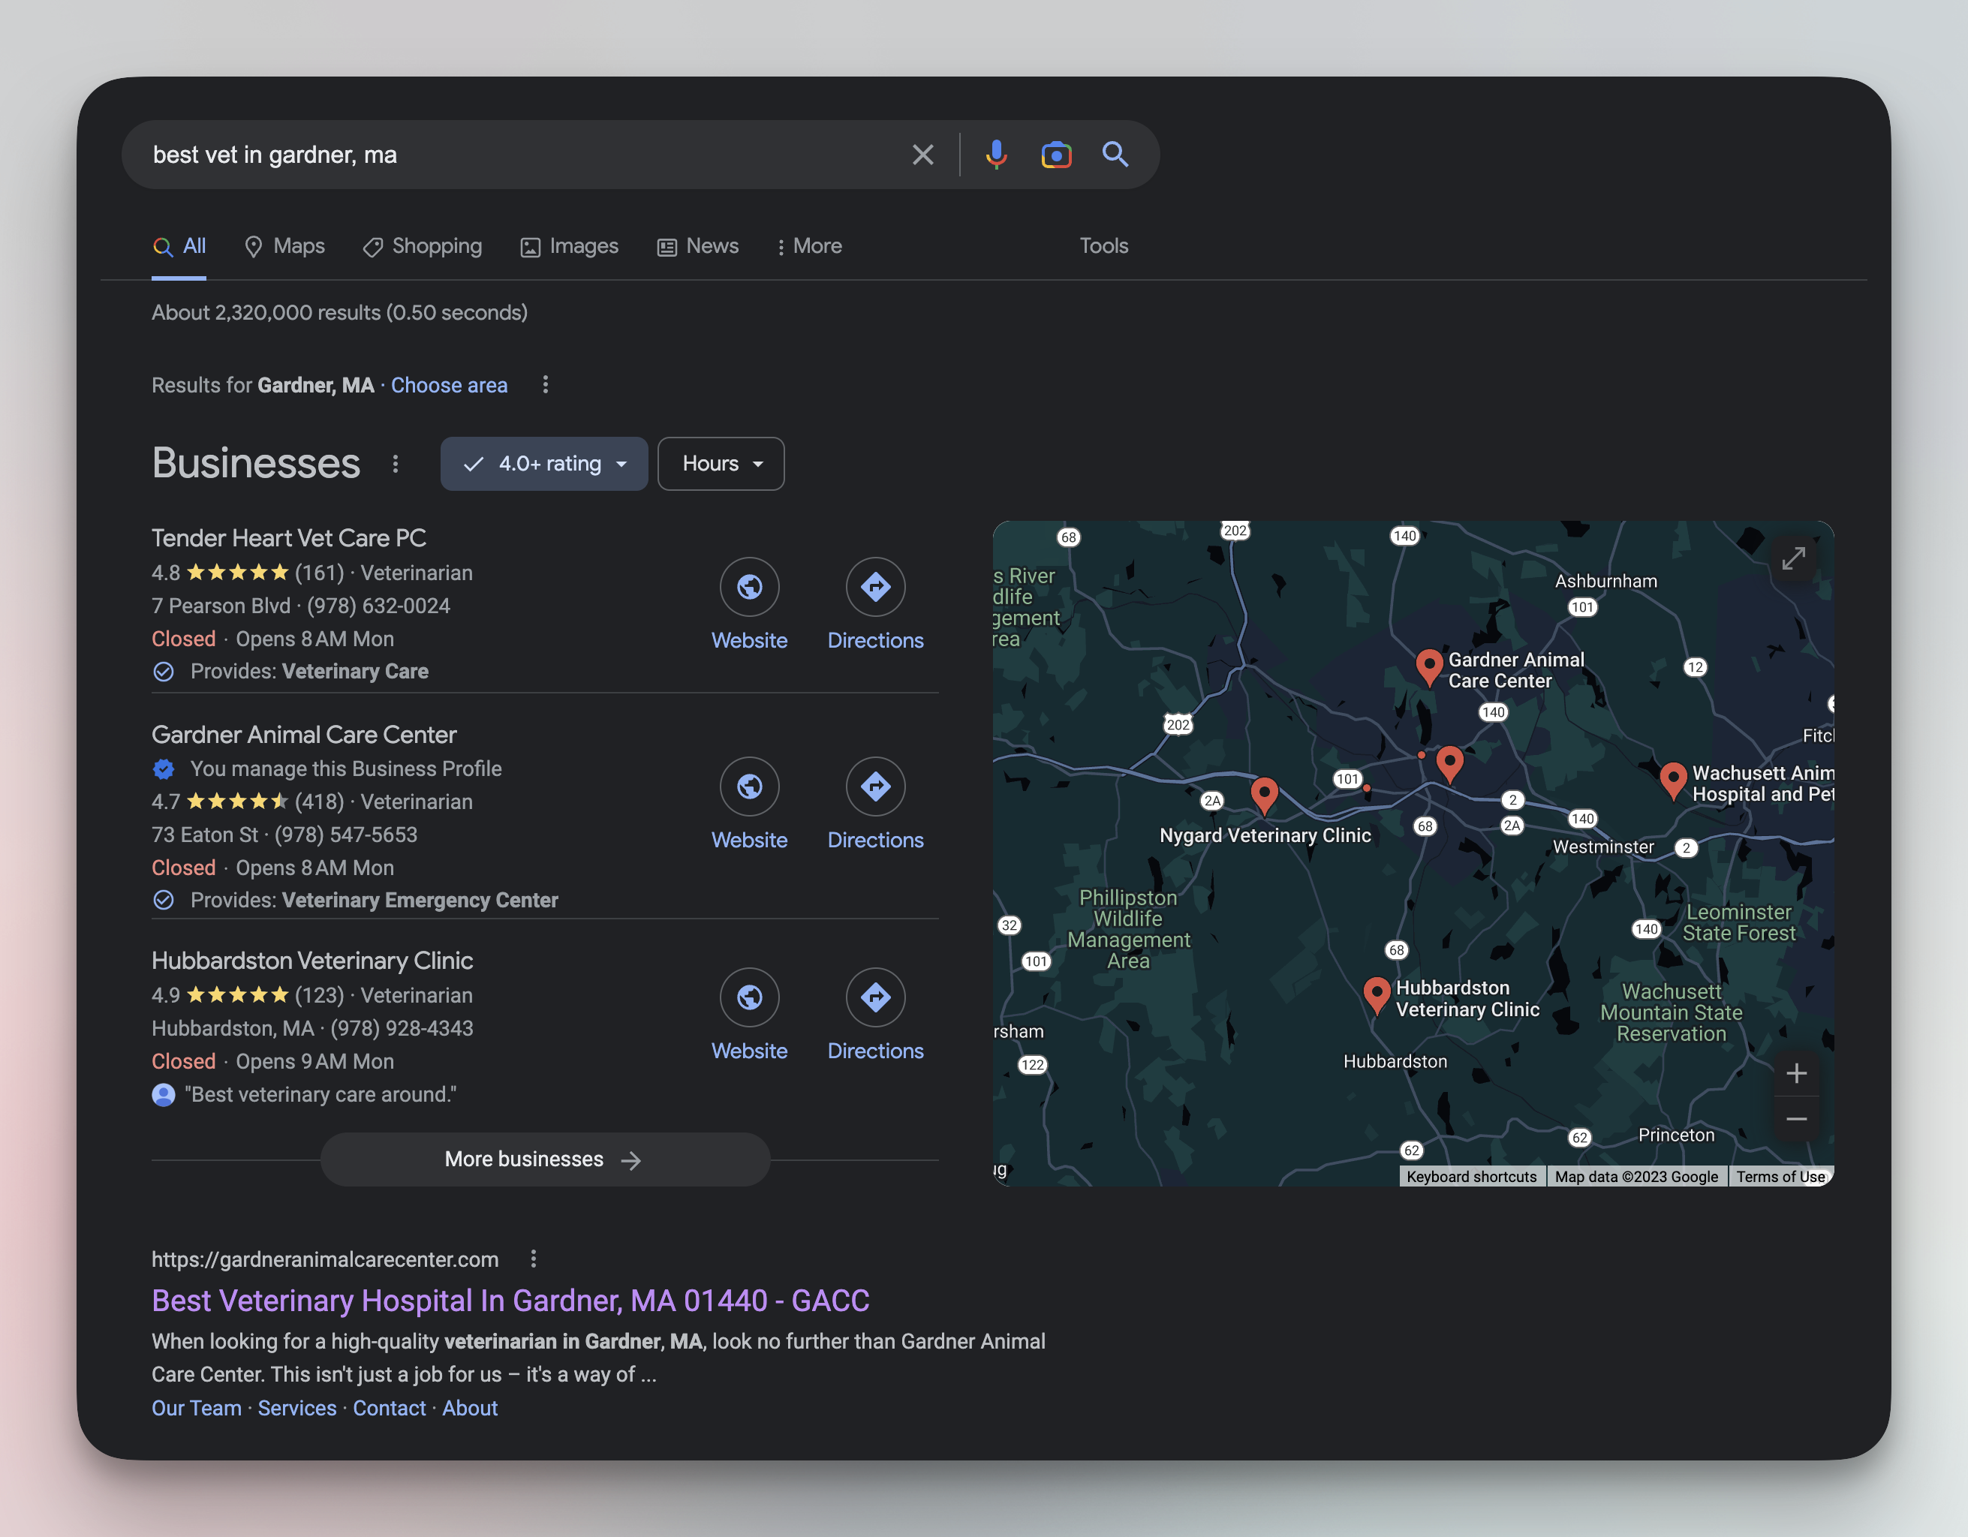Expand the map to full view
This screenshot has width=1968, height=1537.
(1793, 558)
